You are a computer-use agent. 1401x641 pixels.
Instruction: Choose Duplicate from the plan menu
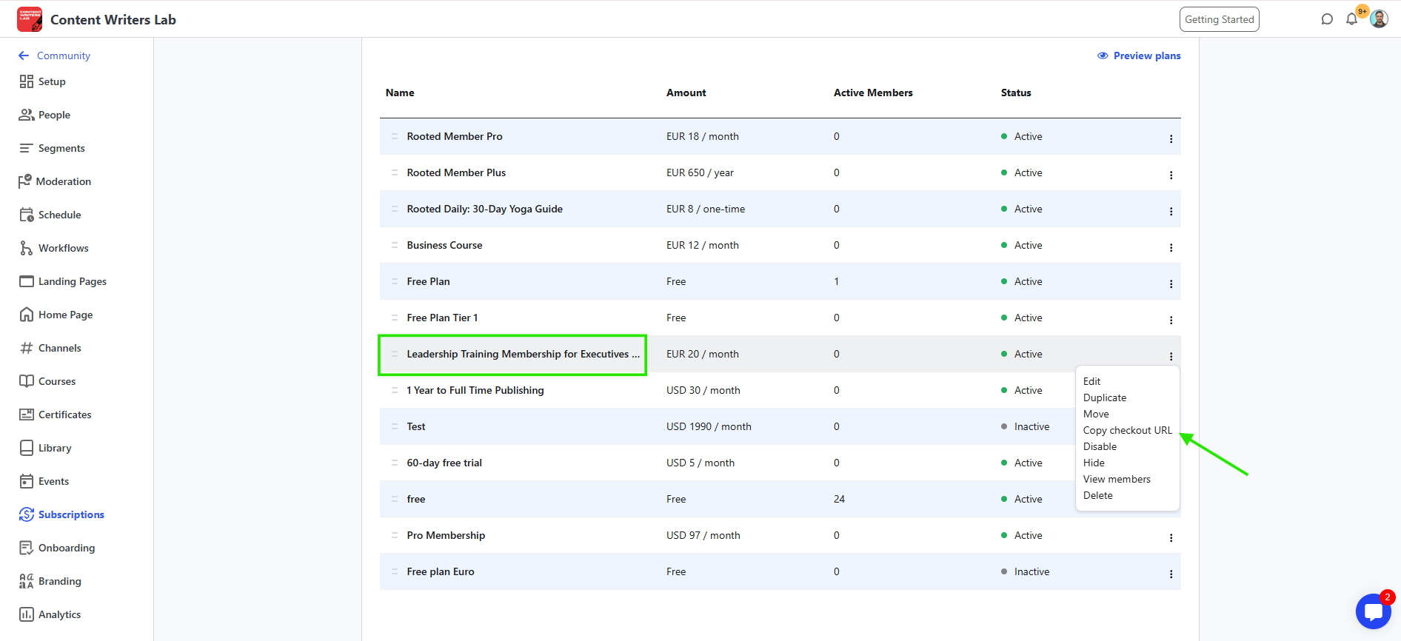1105,397
